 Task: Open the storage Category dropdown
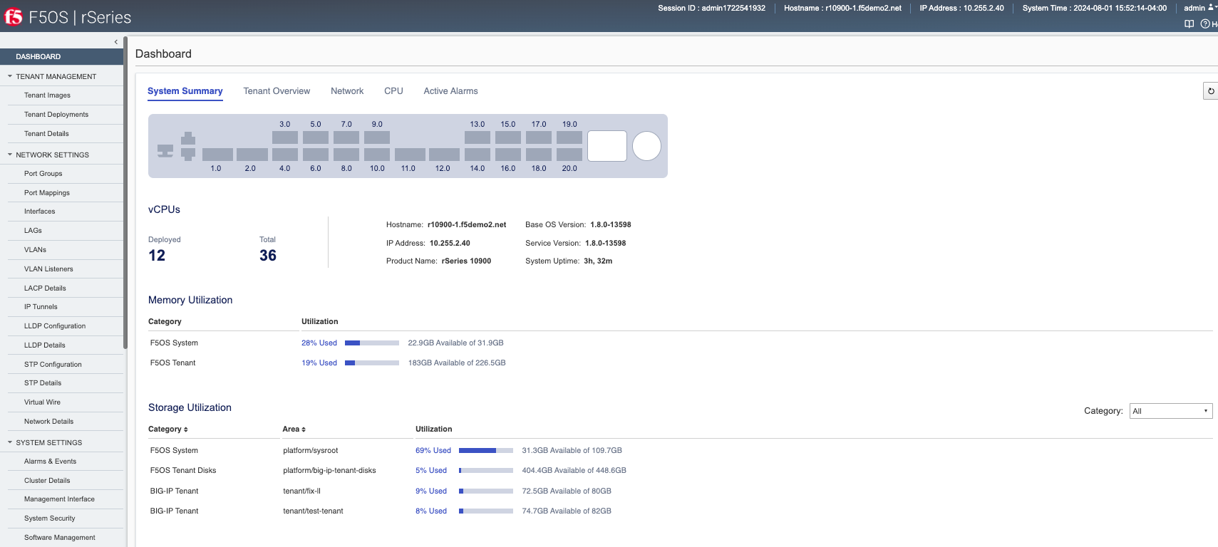tap(1170, 411)
